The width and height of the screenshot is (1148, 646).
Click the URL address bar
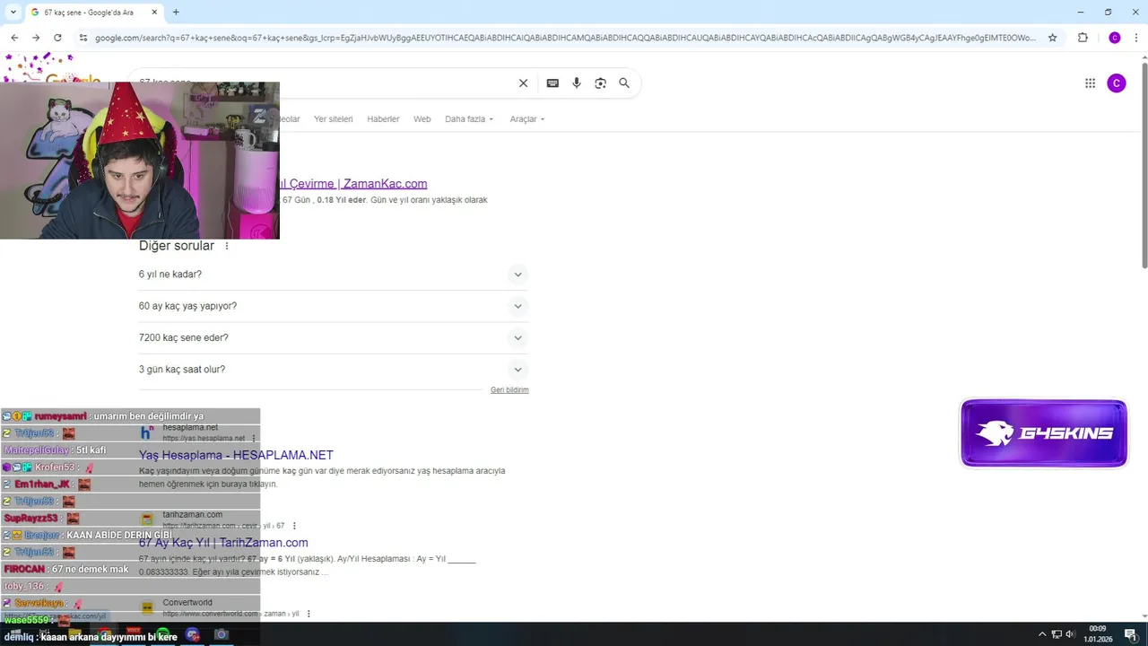pyautogui.click(x=565, y=38)
